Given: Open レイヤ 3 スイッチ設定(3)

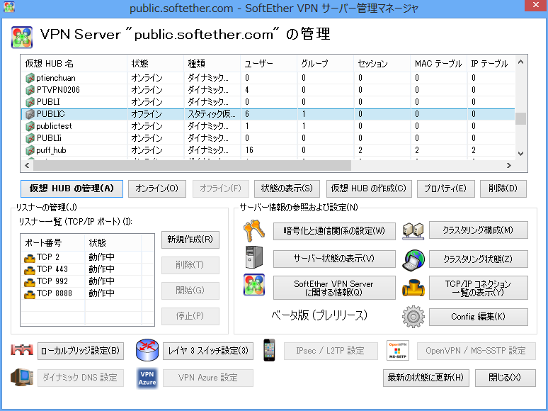Looking at the screenshot, I should 208,351.
